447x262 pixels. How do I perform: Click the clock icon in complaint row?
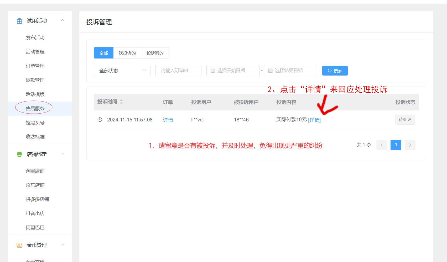coord(100,120)
